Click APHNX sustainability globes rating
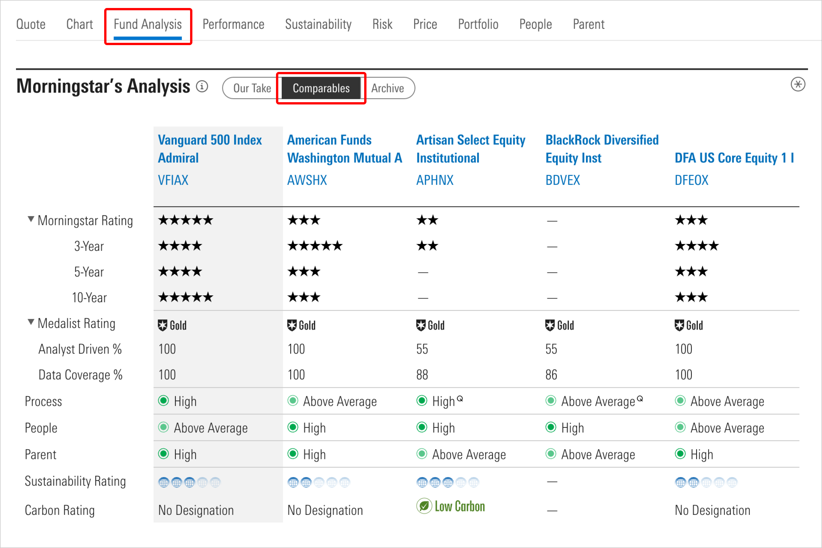 point(448,483)
